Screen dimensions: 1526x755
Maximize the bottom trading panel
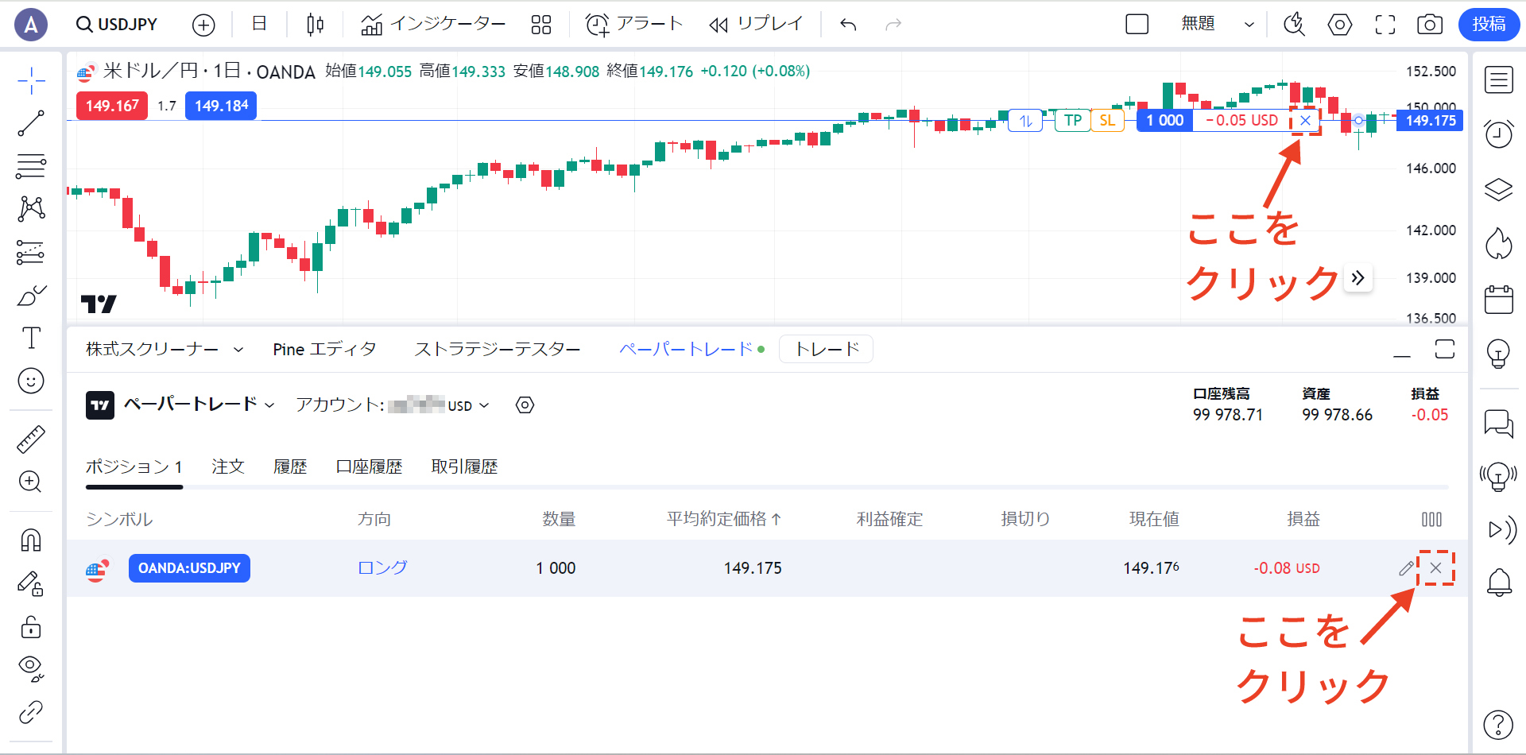pos(1445,349)
